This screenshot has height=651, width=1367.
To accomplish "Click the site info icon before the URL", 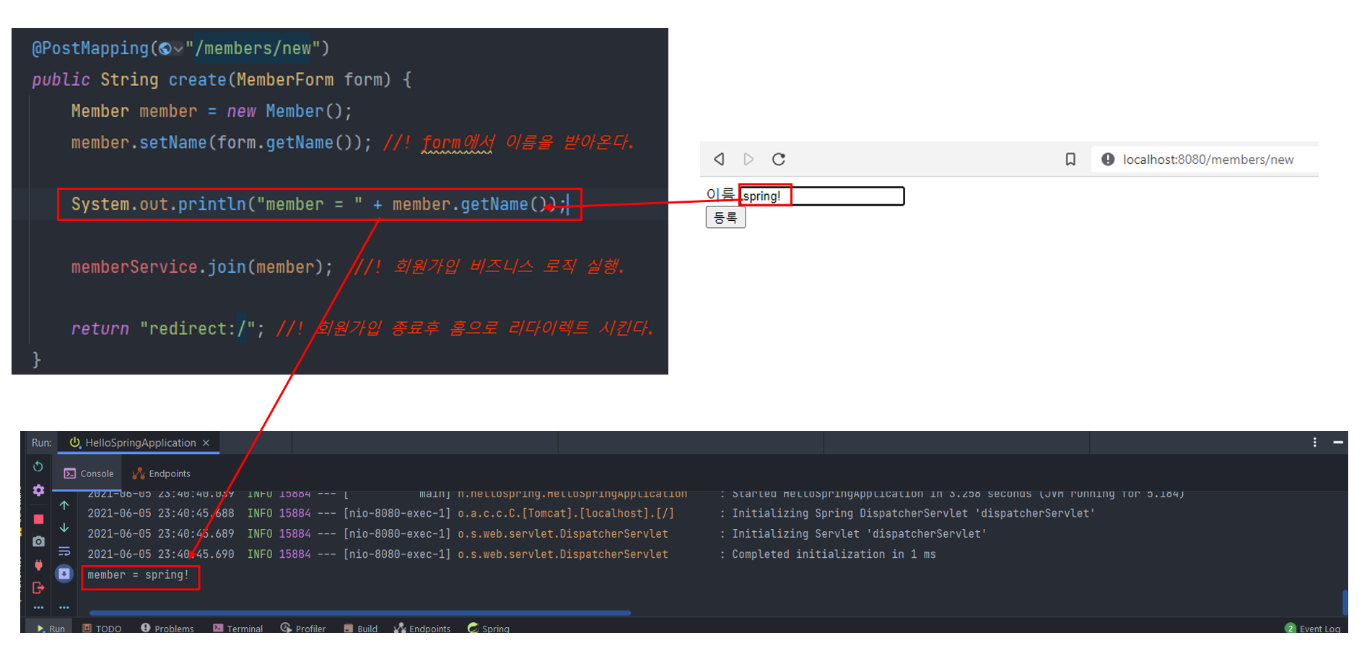I will point(1108,160).
